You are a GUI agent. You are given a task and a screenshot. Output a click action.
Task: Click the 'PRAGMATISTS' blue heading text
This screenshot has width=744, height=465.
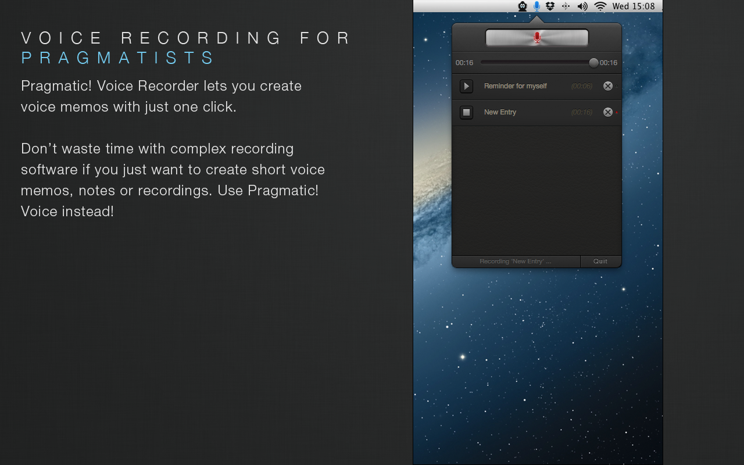click(x=118, y=58)
